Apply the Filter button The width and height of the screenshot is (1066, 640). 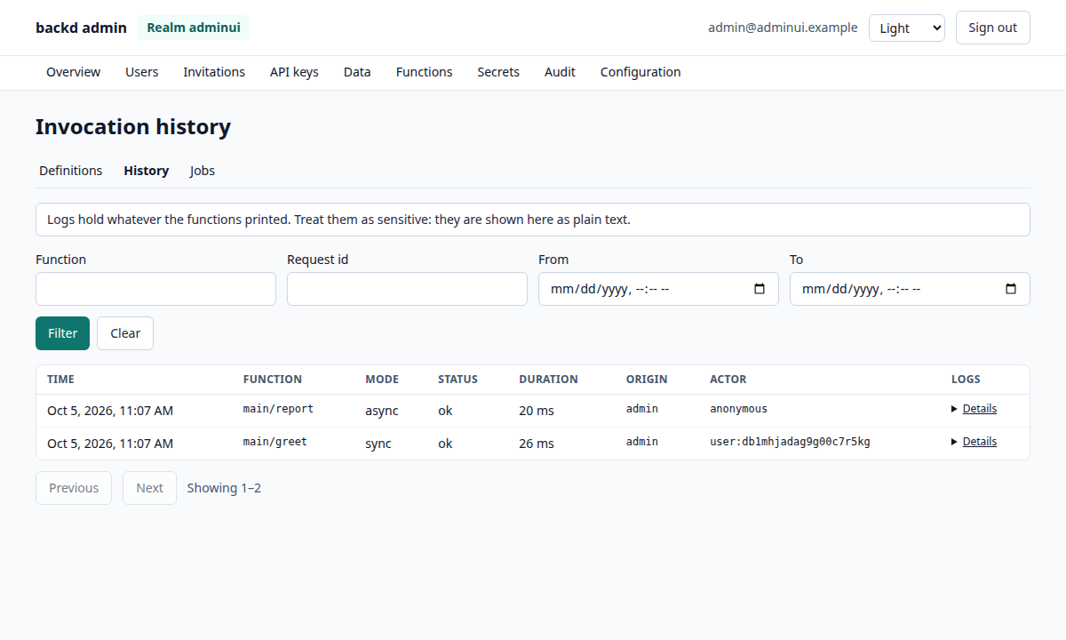tap(62, 333)
